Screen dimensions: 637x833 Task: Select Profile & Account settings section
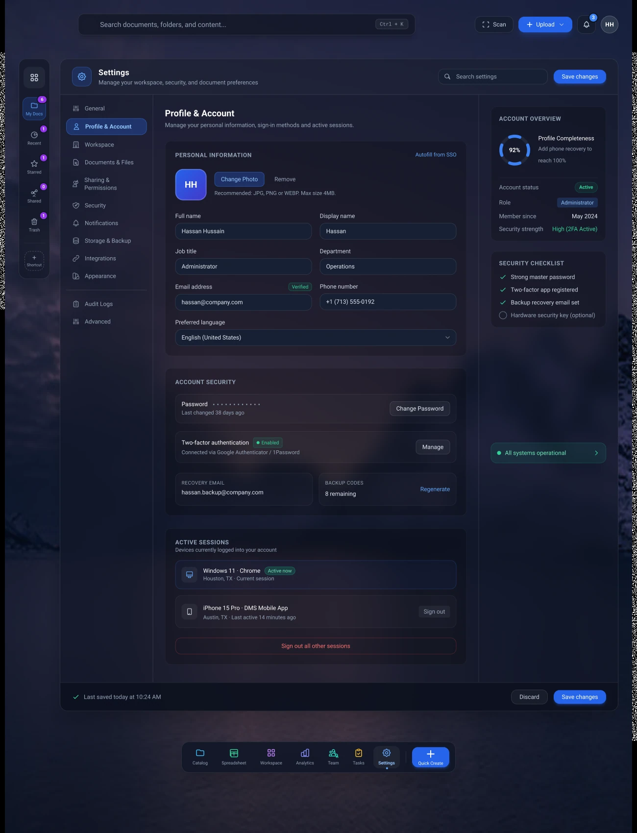coord(106,126)
